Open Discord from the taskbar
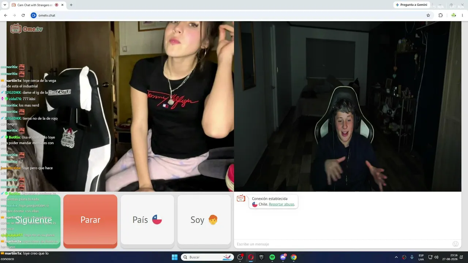 (x=283, y=257)
